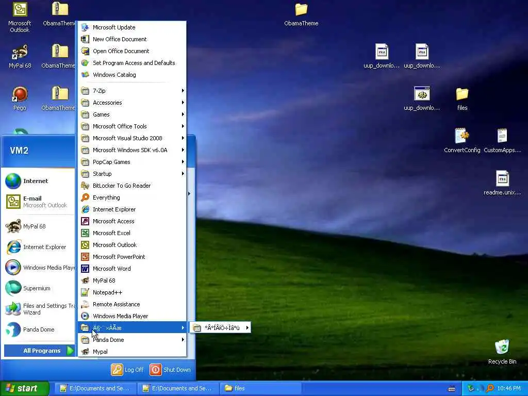Screen dimensions: 528x396
Task: Expand the Microsoft Visual Studio 2008 folder
Action: (x=132, y=138)
